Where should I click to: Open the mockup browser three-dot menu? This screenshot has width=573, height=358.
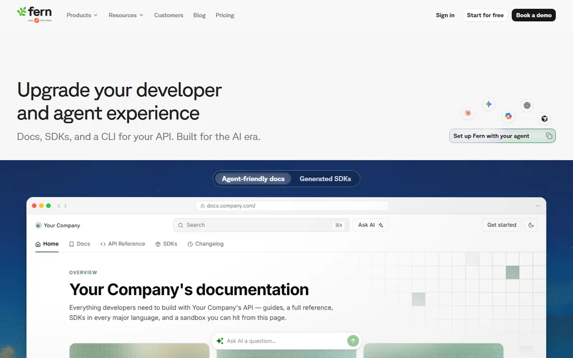[538, 206]
